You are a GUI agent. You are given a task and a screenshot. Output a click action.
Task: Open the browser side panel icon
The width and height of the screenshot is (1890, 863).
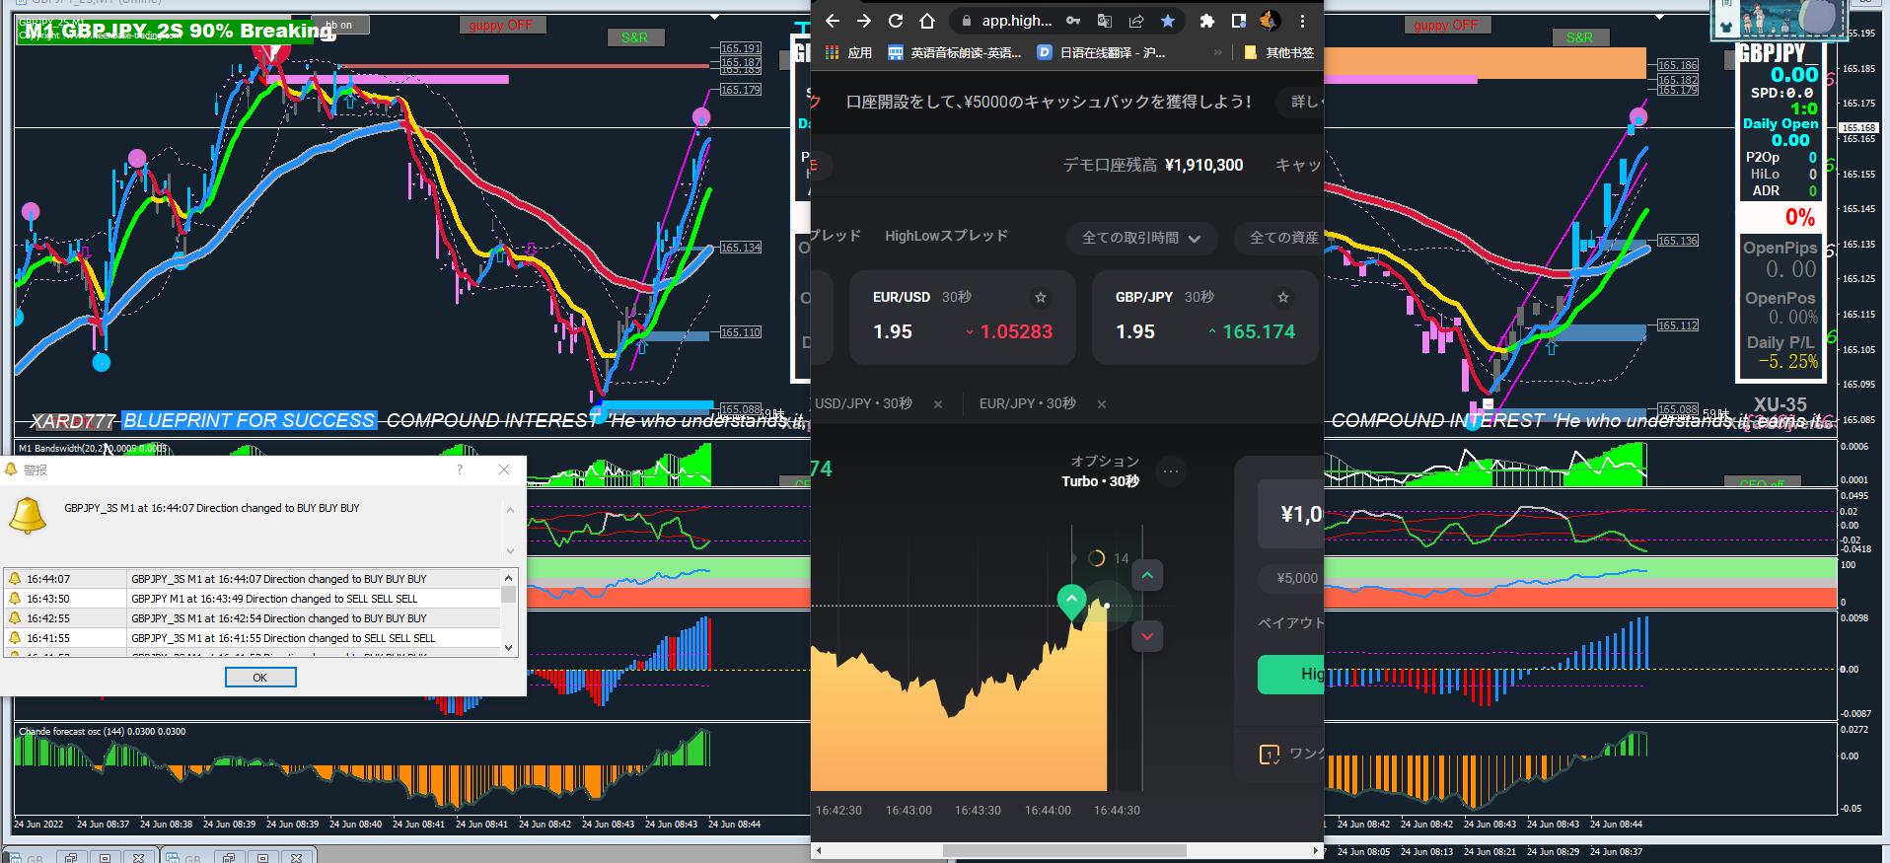[1239, 21]
